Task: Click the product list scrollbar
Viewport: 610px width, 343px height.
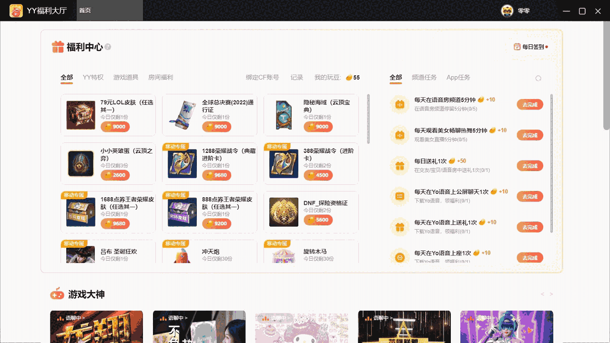Action: pos(367,119)
